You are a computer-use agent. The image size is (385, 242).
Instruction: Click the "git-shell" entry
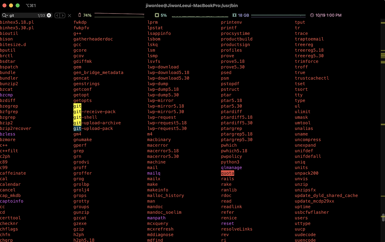coord(85,117)
